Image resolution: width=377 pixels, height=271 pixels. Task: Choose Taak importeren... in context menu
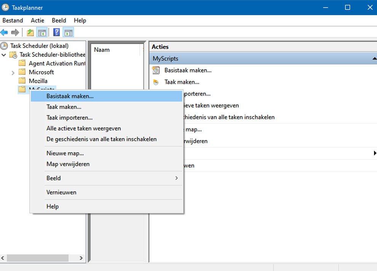[x=107, y=118]
